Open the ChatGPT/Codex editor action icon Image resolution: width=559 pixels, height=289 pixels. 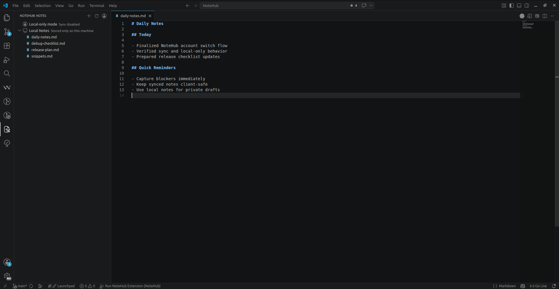522,16
